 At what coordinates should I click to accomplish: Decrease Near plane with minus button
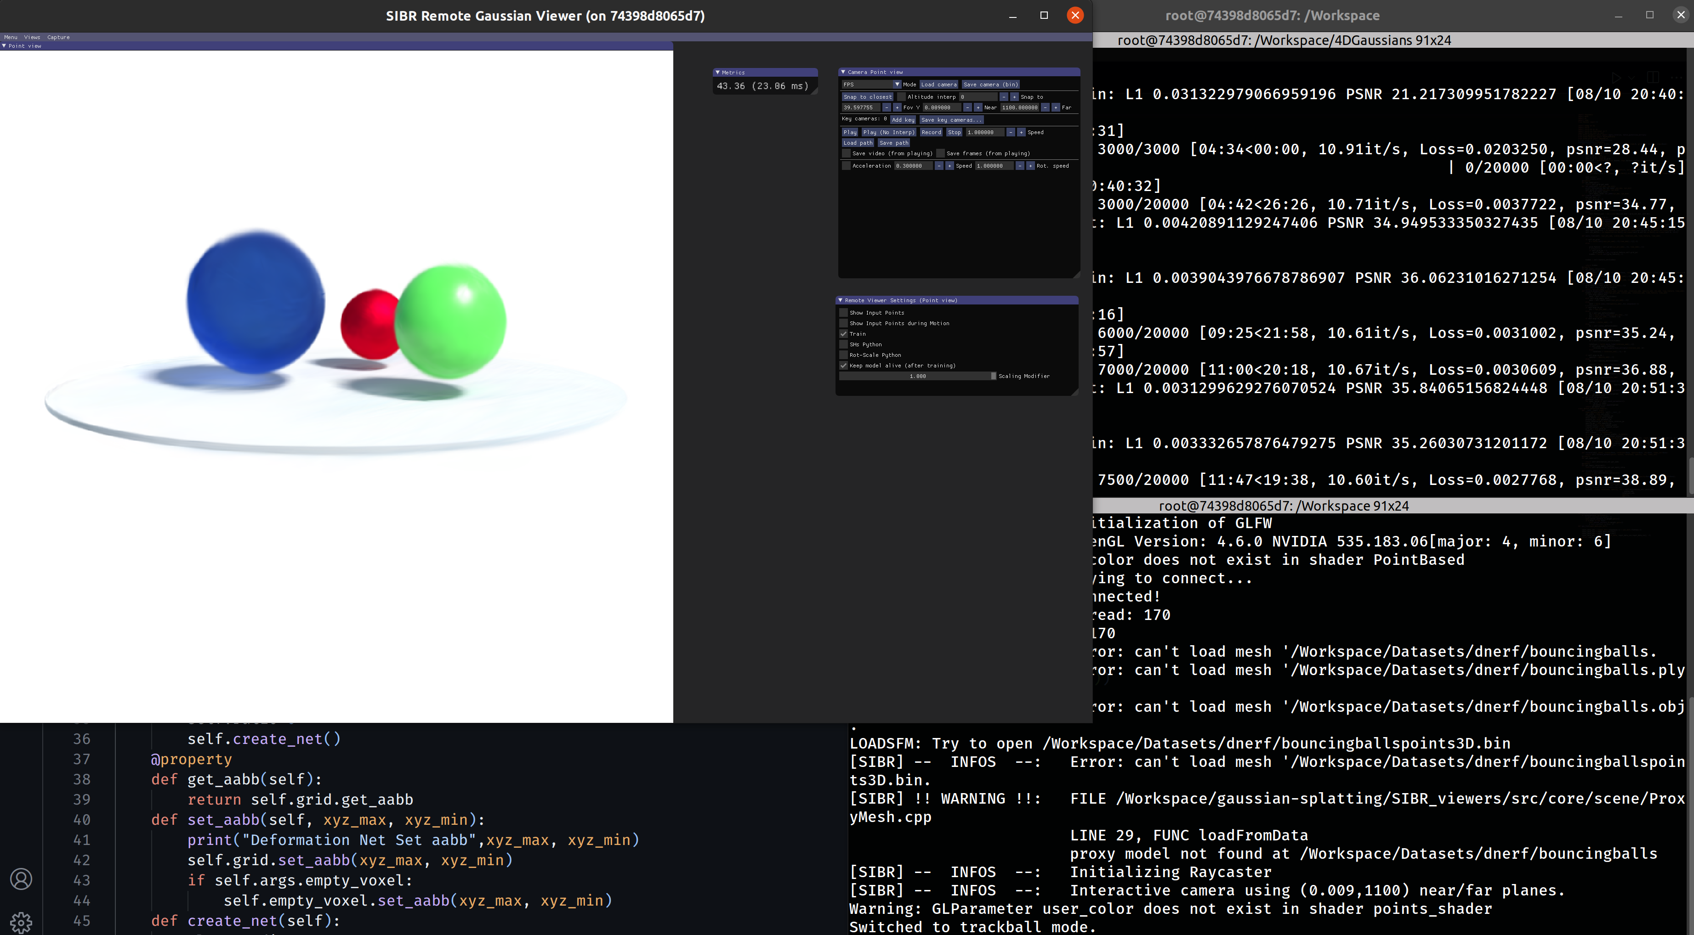(968, 108)
